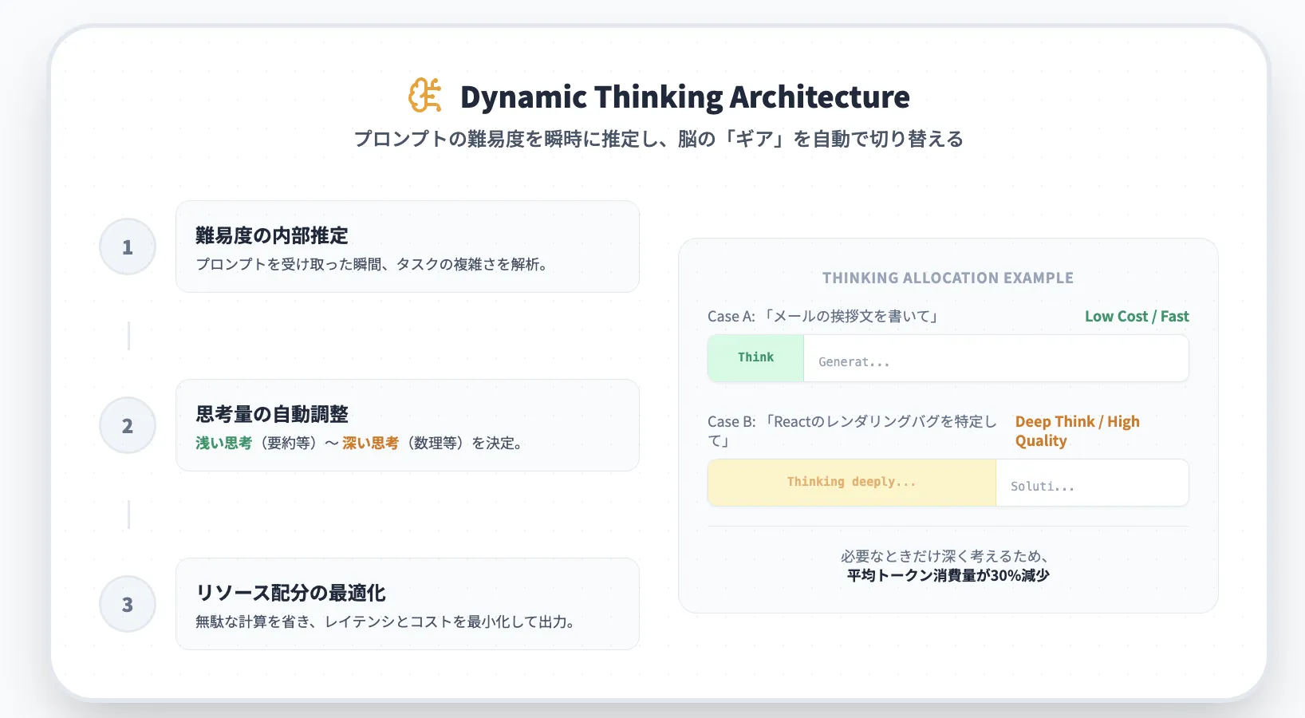The height and width of the screenshot is (718, 1305).
Task: Click the 平均トークン消費量が30%減少 statistic text
Action: click(947, 574)
